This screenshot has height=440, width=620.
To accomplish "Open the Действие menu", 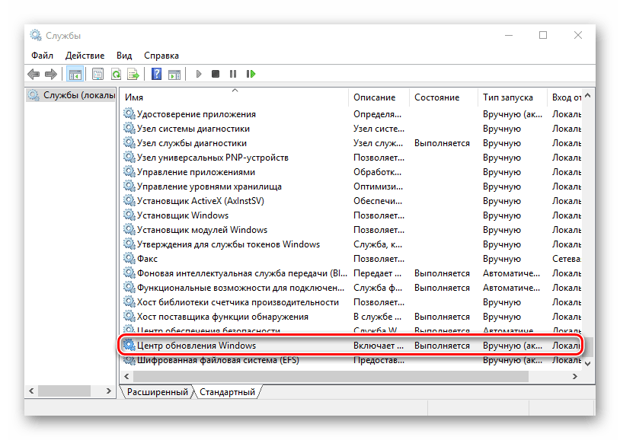I will click(x=84, y=56).
